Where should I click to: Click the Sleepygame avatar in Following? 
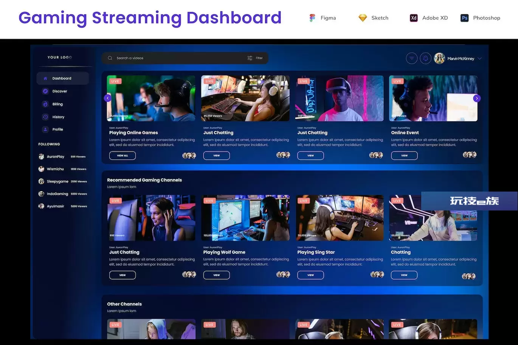point(41,181)
